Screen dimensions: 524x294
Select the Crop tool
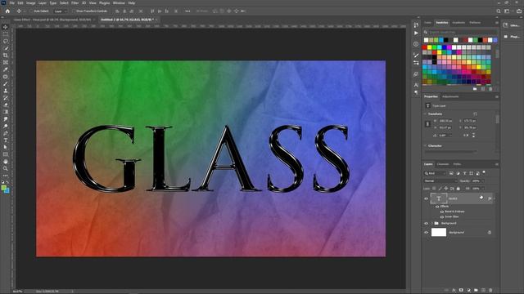[x=6, y=56]
